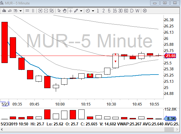Minimize the MUR chart window
181x134 pixels.
155,3
